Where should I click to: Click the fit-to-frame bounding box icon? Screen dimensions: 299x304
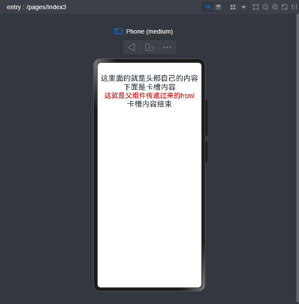tap(256, 7)
